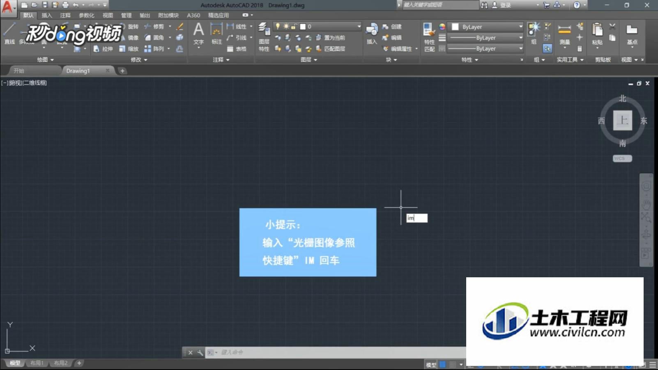Toggle snap mode in status bar
658x370 pixels.
453,364
